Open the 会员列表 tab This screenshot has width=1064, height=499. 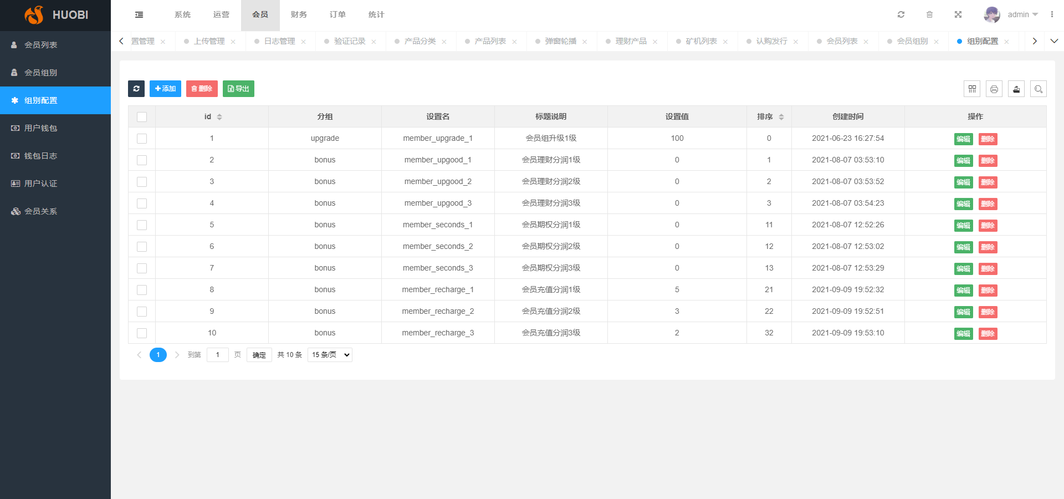click(x=842, y=42)
